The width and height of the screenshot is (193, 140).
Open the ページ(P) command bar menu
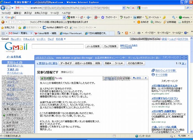click(150, 33)
